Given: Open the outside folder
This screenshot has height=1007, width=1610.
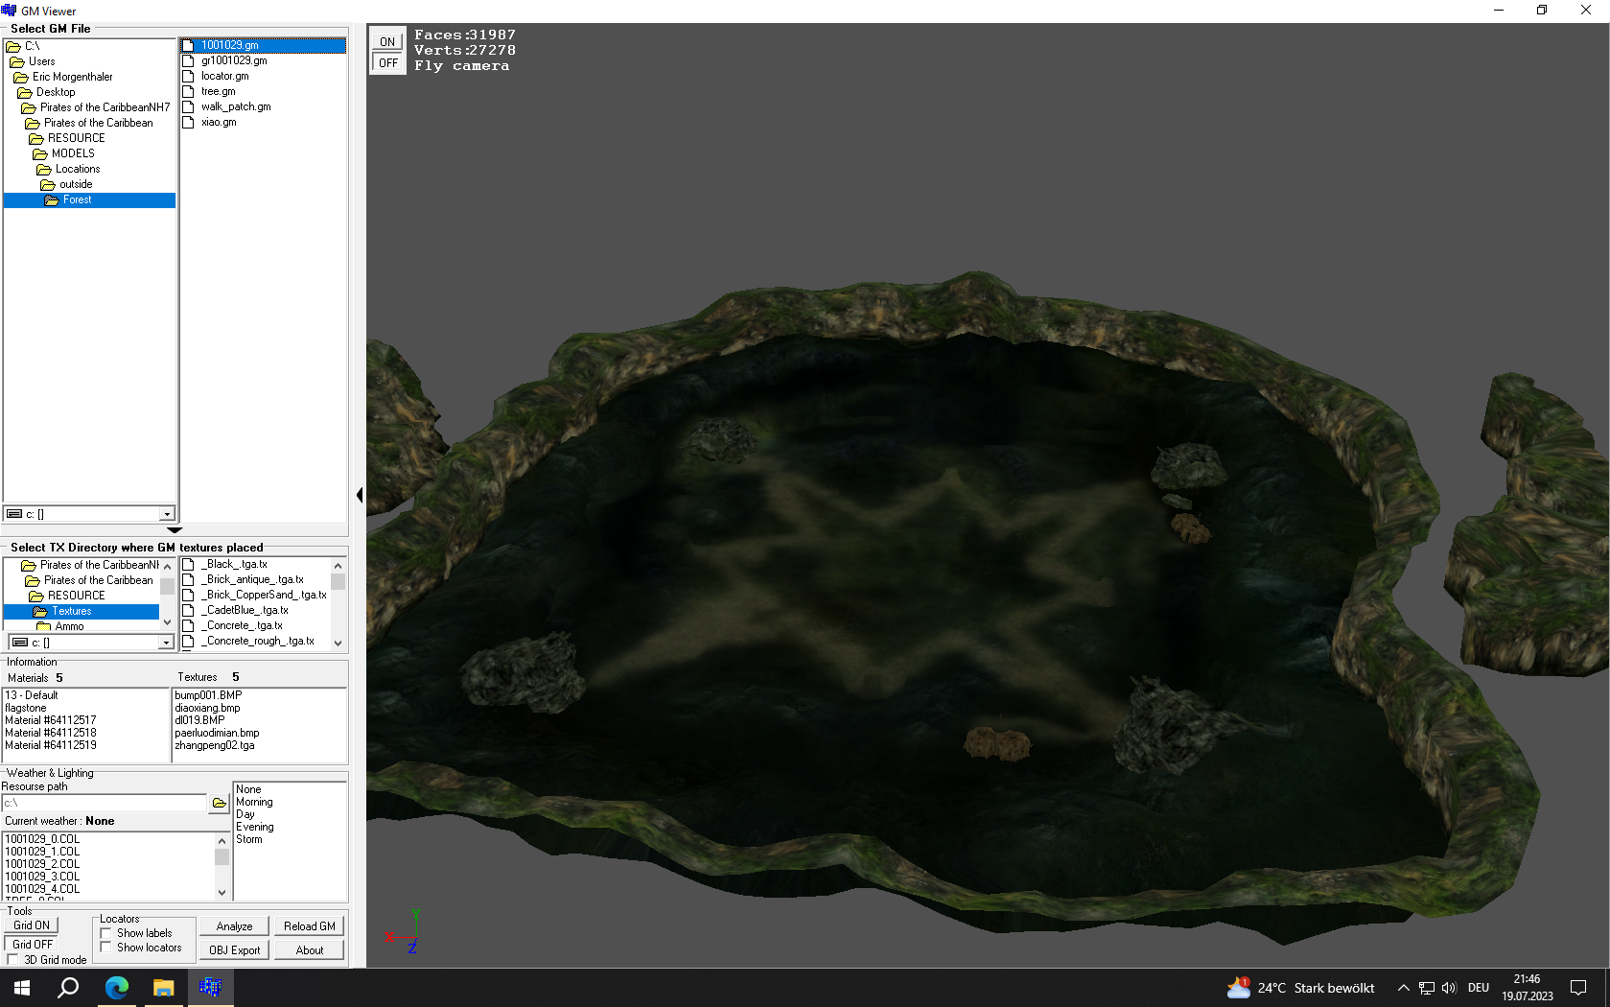Looking at the screenshot, I should (76, 184).
